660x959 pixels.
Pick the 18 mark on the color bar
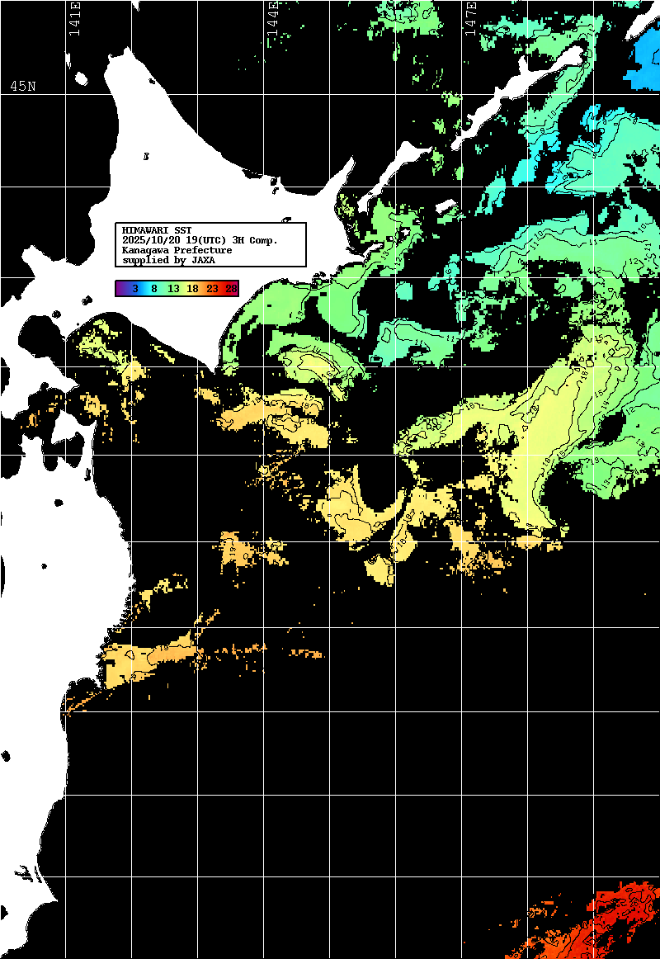[192, 289]
